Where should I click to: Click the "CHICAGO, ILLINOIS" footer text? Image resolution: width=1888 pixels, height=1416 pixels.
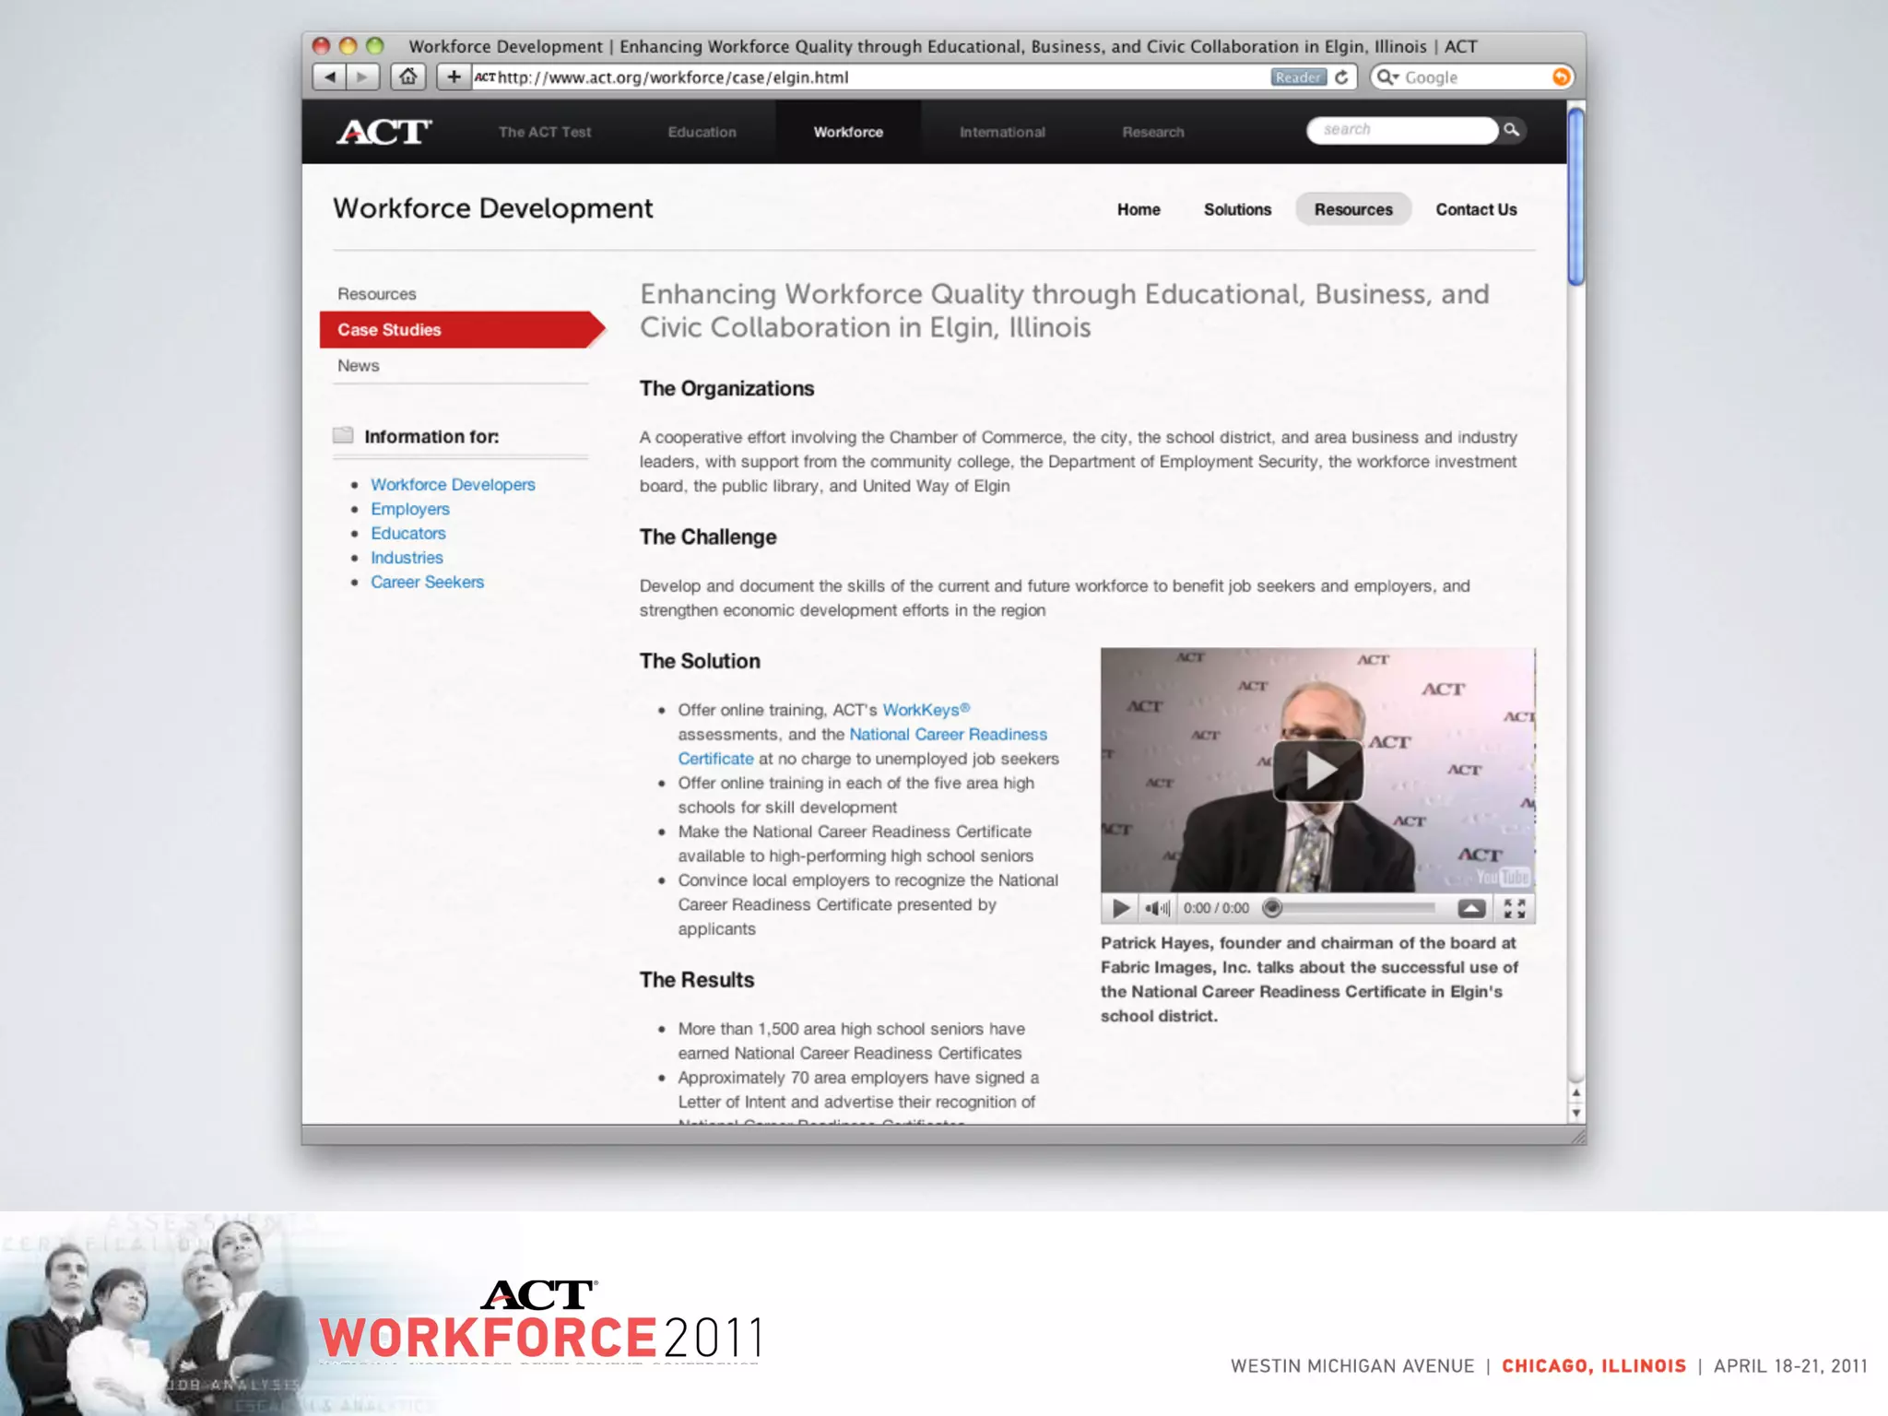[1593, 1366]
